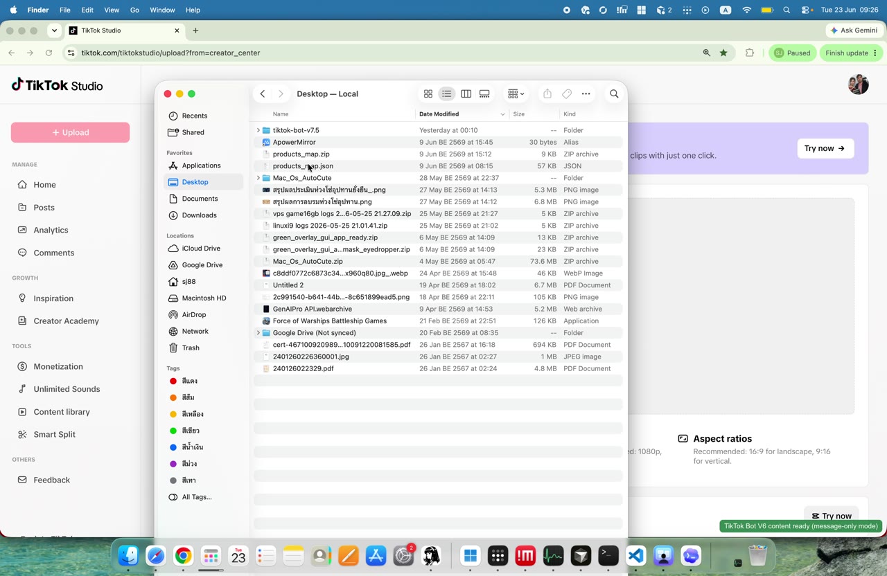The height and width of the screenshot is (576, 887).
Task: Open Google Chrome in the Dock
Action: 183,555
